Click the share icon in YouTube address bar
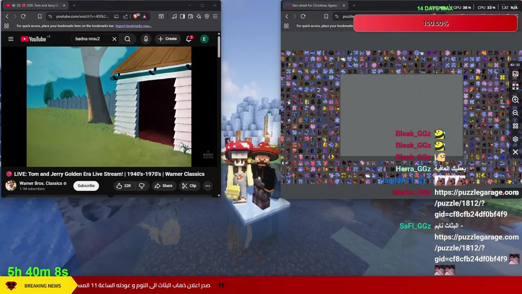The image size is (522, 294). pyautogui.click(x=126, y=16)
